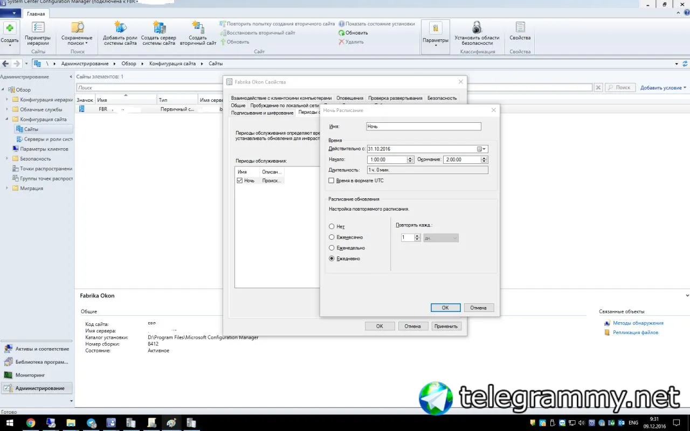Screen dimensions: 690x431
Task: Select the Главная ribbon tab
Action: coord(36,13)
